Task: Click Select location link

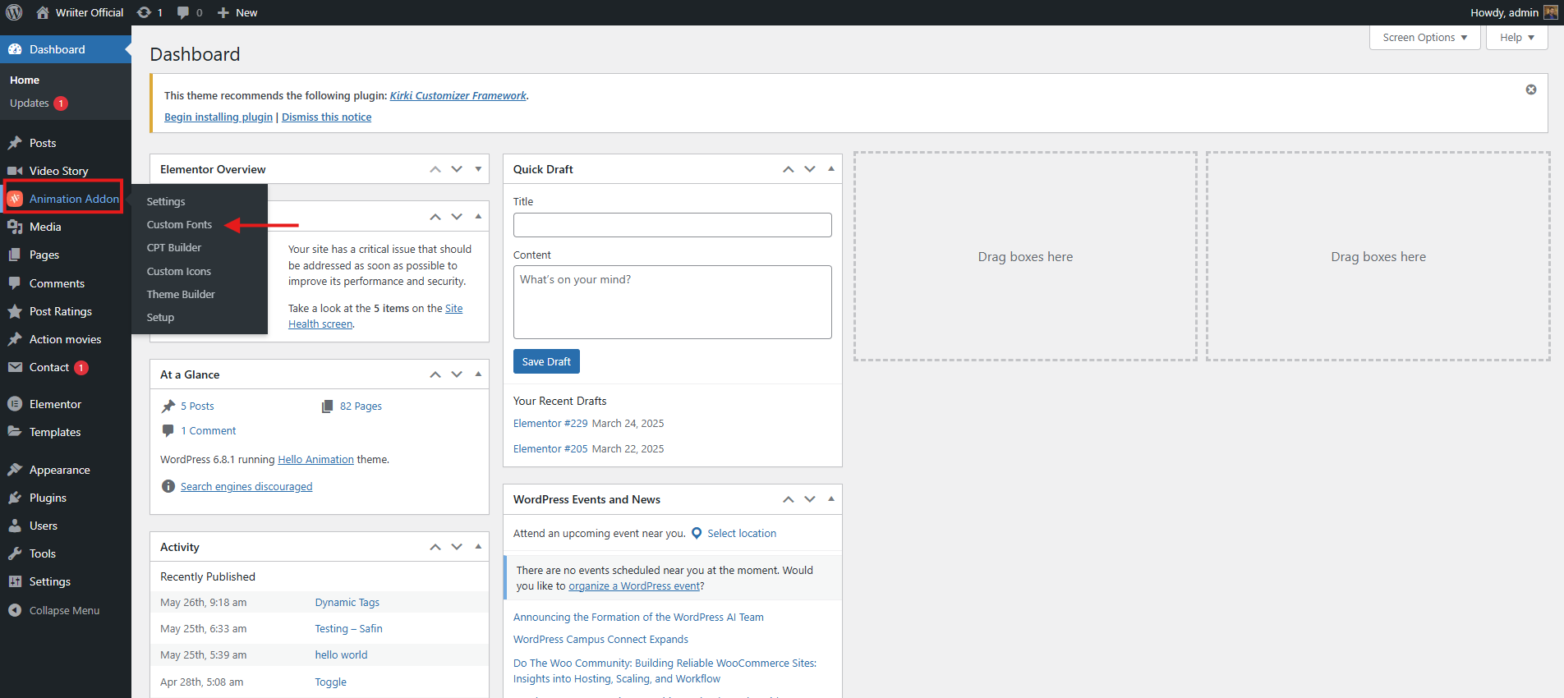Action: (x=742, y=533)
